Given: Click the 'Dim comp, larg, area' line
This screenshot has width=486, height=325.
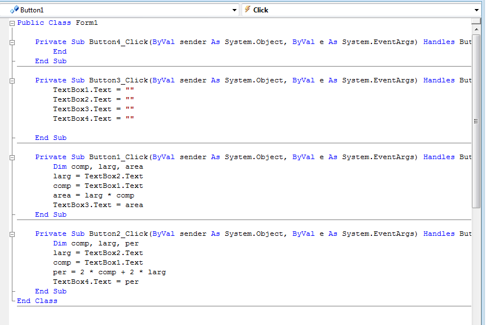Looking at the screenshot, I should 98,166.
